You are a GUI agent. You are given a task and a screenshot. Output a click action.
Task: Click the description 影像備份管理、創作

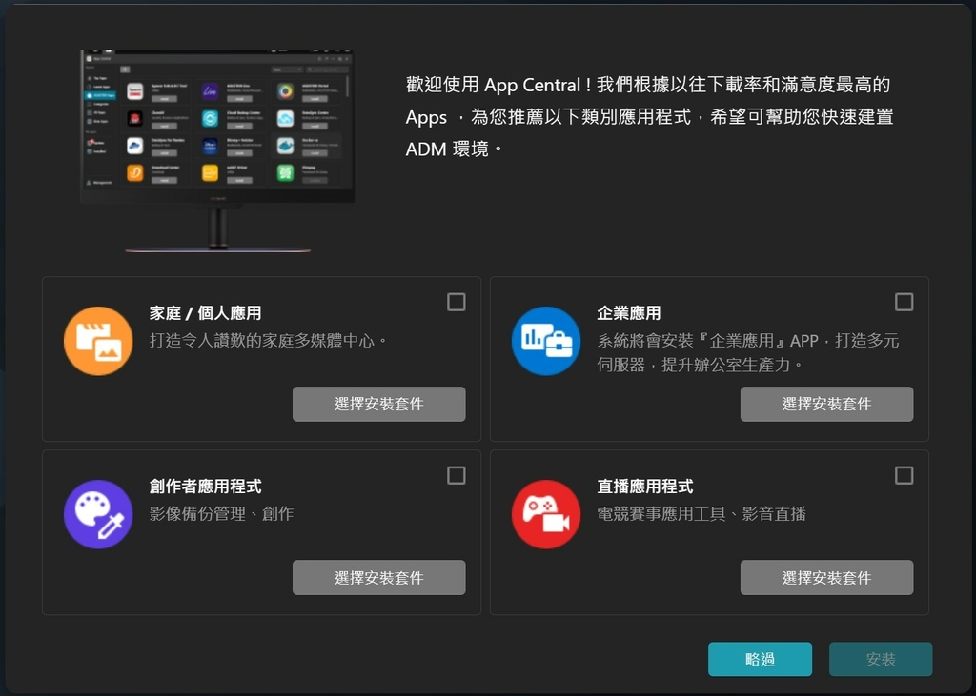tap(221, 514)
